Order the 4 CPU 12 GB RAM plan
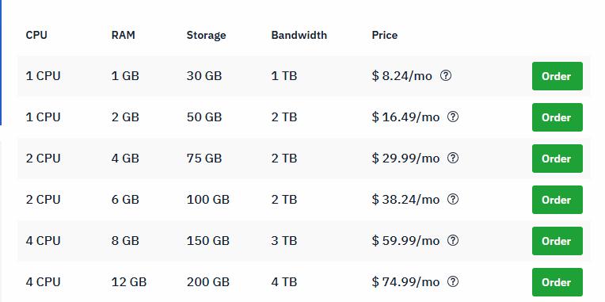 (x=557, y=282)
